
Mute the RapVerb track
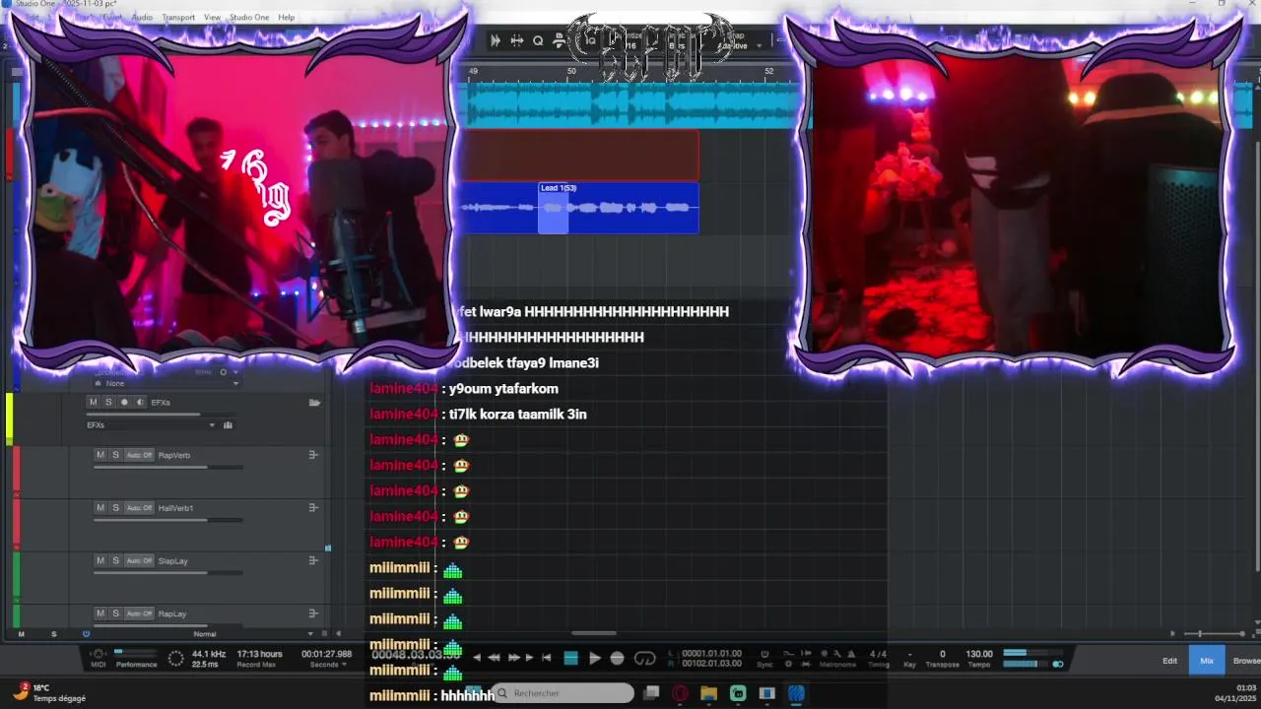click(100, 455)
